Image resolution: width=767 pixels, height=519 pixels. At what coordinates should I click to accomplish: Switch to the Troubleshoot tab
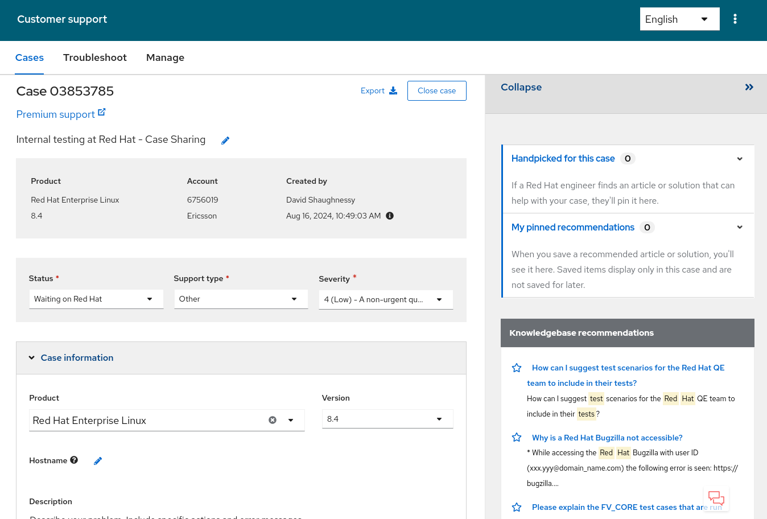coord(95,57)
